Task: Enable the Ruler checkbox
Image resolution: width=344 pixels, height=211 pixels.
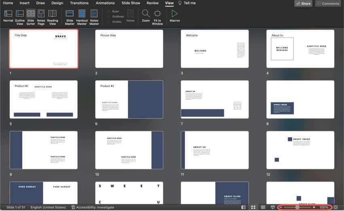Action: pos(109,11)
